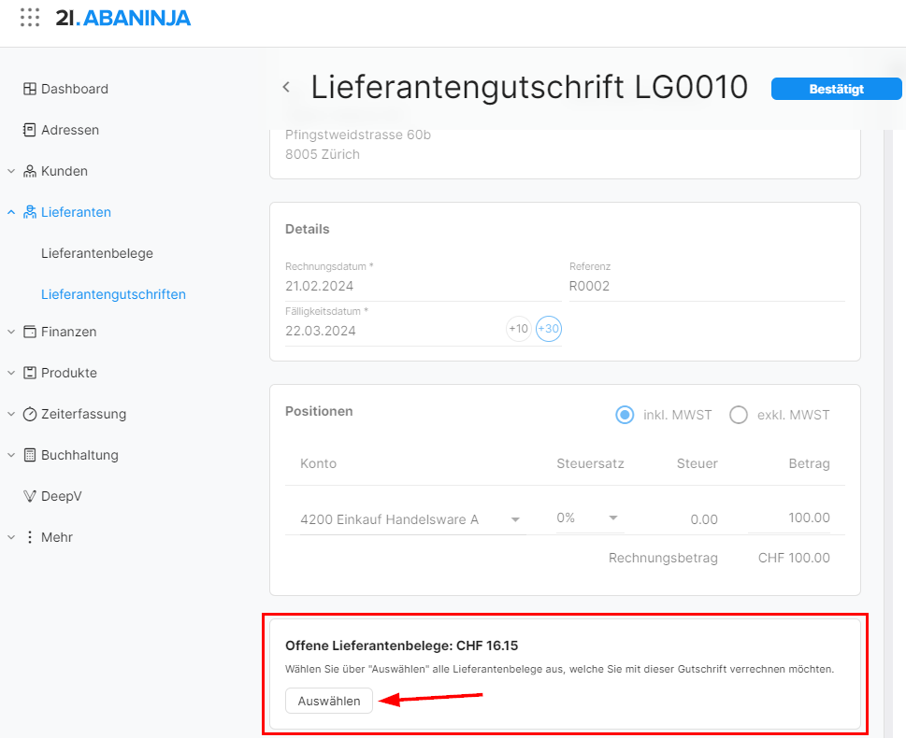Click the Buchhaltung calculator icon
906x738 pixels.
tap(30, 455)
